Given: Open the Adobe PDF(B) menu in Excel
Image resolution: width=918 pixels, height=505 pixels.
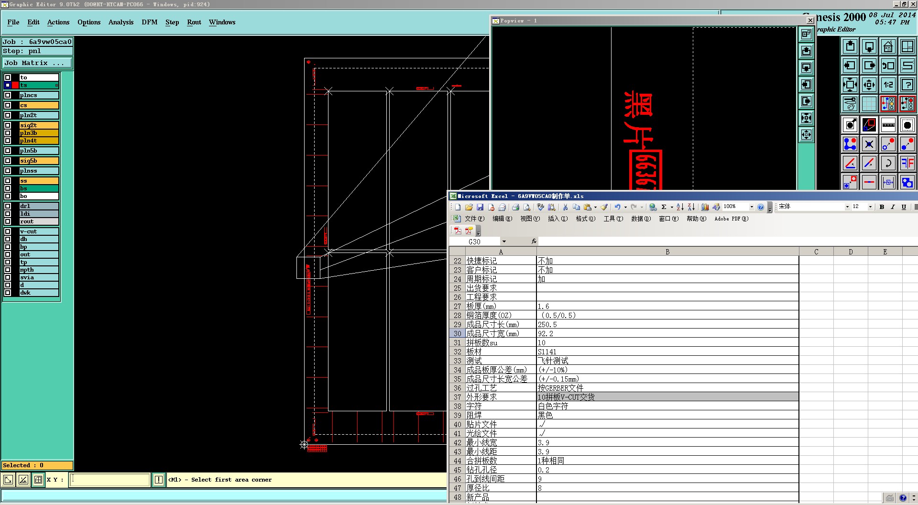Looking at the screenshot, I should pos(731,219).
